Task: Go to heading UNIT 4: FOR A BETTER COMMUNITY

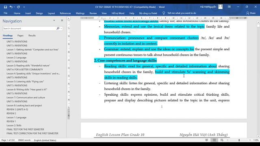Action: click(25, 69)
